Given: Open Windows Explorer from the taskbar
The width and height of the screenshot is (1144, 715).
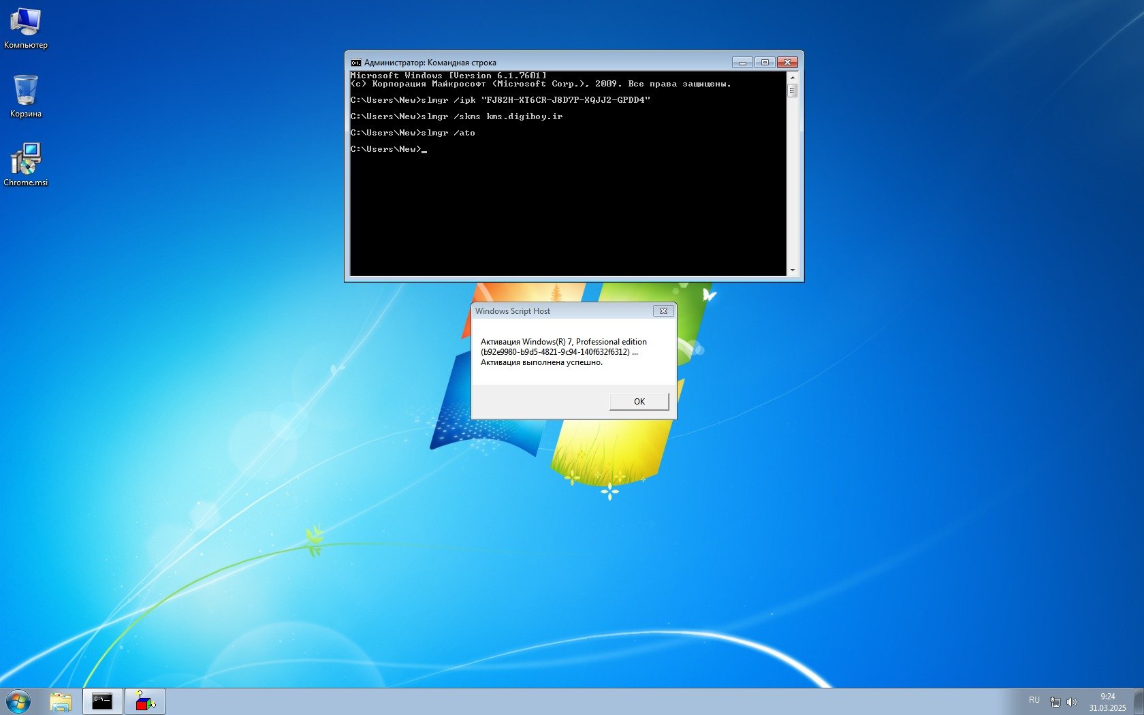Looking at the screenshot, I should pyautogui.click(x=61, y=701).
